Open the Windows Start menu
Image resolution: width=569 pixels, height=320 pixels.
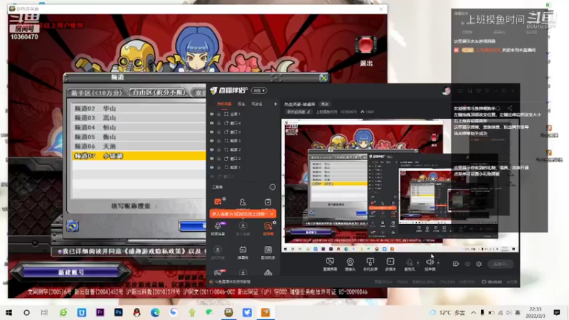coord(9,312)
